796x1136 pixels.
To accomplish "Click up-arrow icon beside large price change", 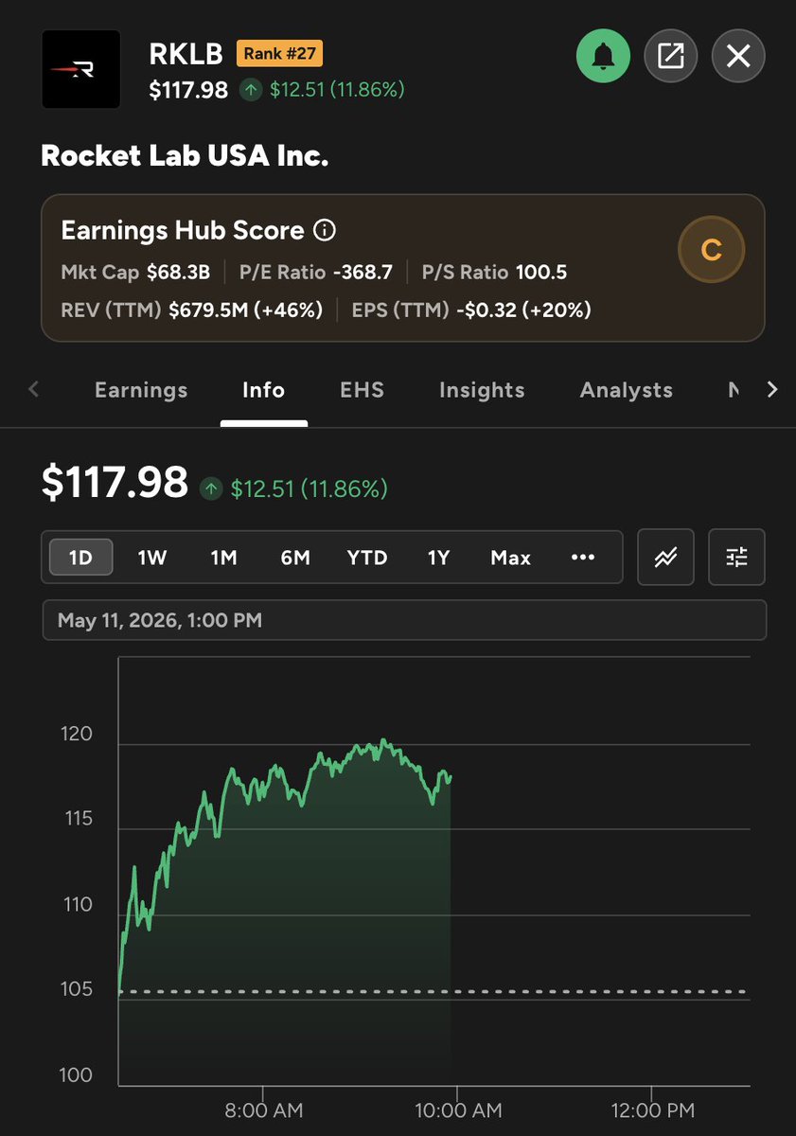I will (x=210, y=488).
